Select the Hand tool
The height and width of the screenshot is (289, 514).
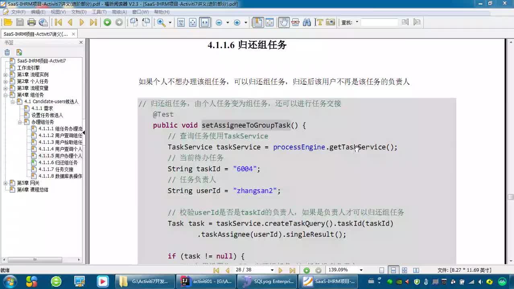coord(284,22)
